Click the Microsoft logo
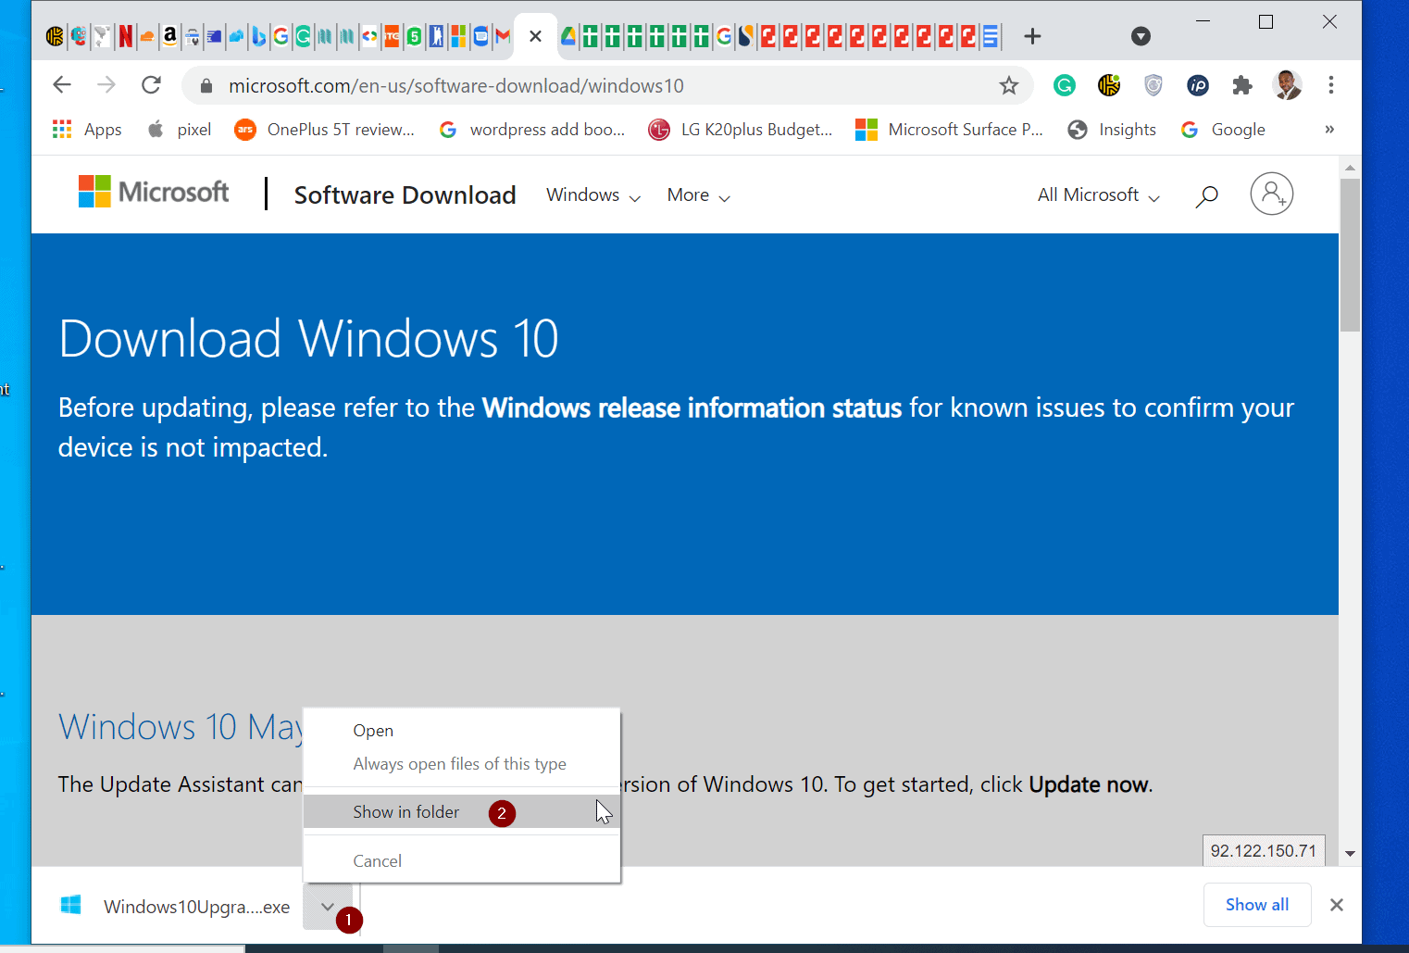The width and height of the screenshot is (1409, 953). click(154, 192)
